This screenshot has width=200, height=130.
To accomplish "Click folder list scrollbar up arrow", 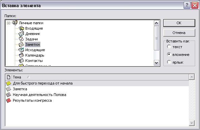I will click(x=157, y=23).
